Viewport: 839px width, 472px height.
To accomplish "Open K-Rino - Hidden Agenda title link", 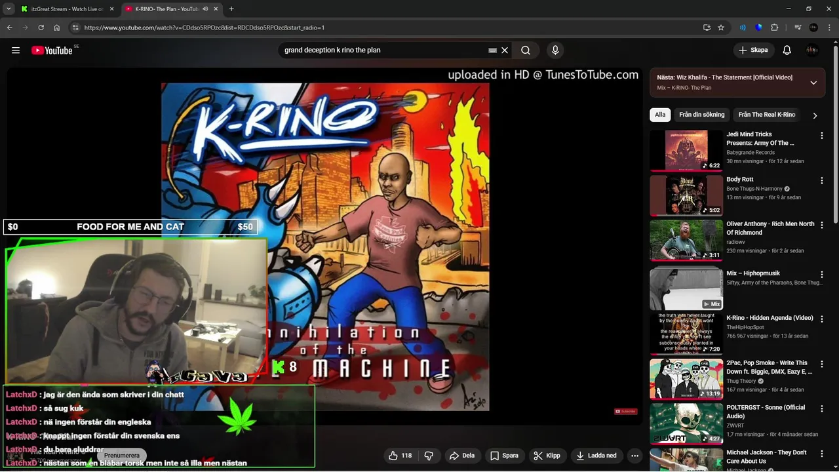I will [x=770, y=318].
